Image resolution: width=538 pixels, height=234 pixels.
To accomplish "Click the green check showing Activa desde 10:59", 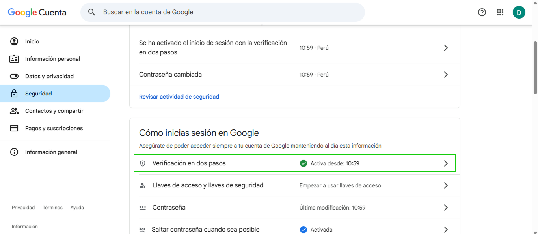I will tap(303, 163).
